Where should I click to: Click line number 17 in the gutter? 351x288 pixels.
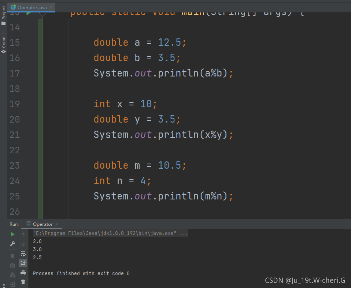coord(15,73)
